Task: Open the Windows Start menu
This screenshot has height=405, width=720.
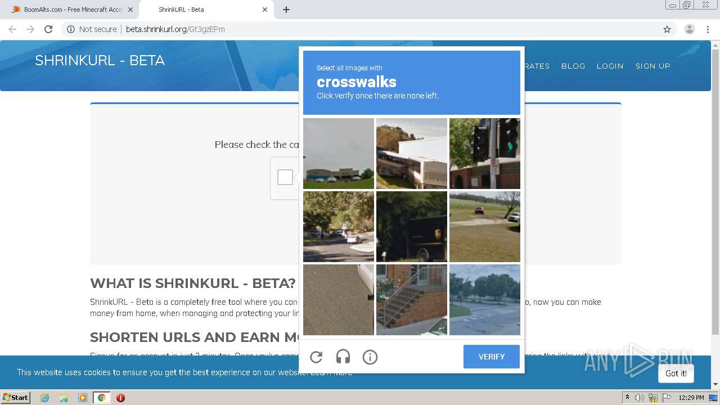Action: click(16, 397)
